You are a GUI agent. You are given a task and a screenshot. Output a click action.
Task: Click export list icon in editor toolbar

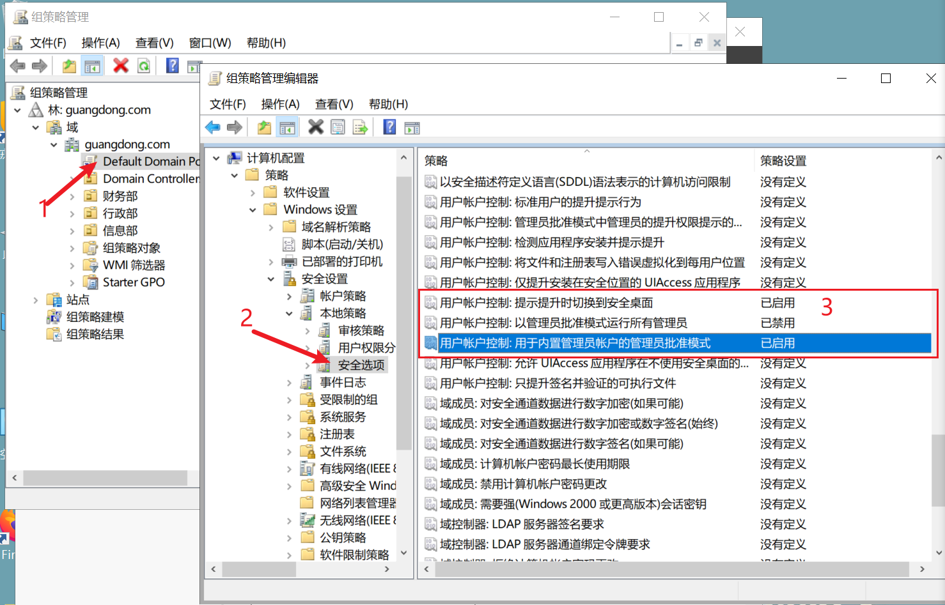(360, 127)
